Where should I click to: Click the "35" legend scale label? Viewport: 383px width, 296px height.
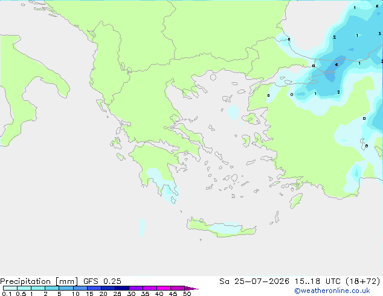click(145, 294)
